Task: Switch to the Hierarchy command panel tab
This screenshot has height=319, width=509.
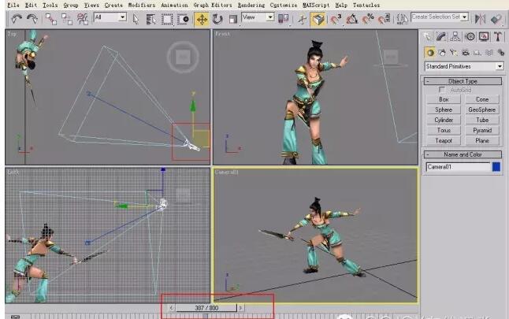Action: 455,36
